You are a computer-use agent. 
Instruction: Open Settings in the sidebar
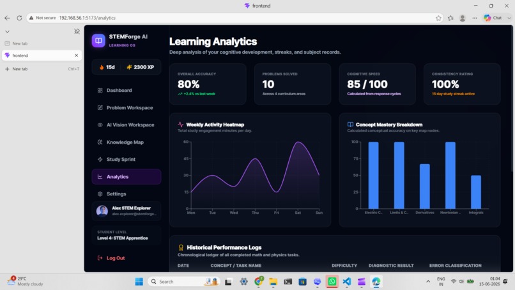pos(127,194)
